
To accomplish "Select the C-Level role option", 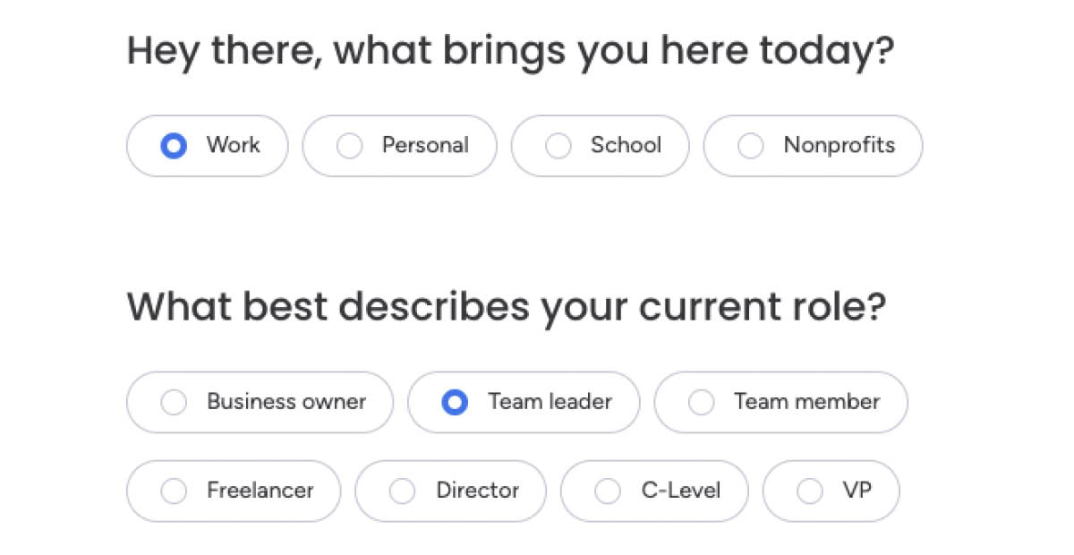I will click(608, 491).
